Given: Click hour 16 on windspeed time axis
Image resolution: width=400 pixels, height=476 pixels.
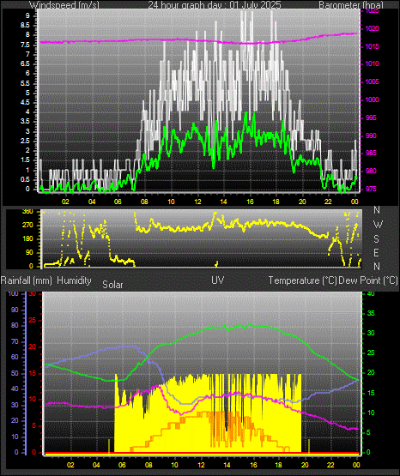Looking at the screenshot, I should pos(250,202).
